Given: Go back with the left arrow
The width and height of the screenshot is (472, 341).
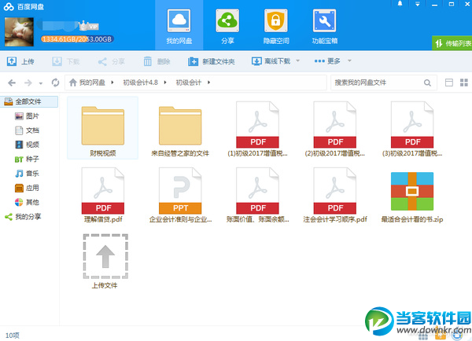Looking at the screenshot, I should pos(12,82).
